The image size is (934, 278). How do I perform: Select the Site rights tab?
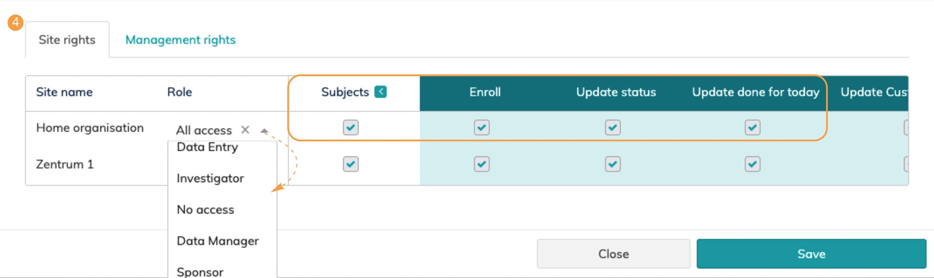[x=67, y=40]
